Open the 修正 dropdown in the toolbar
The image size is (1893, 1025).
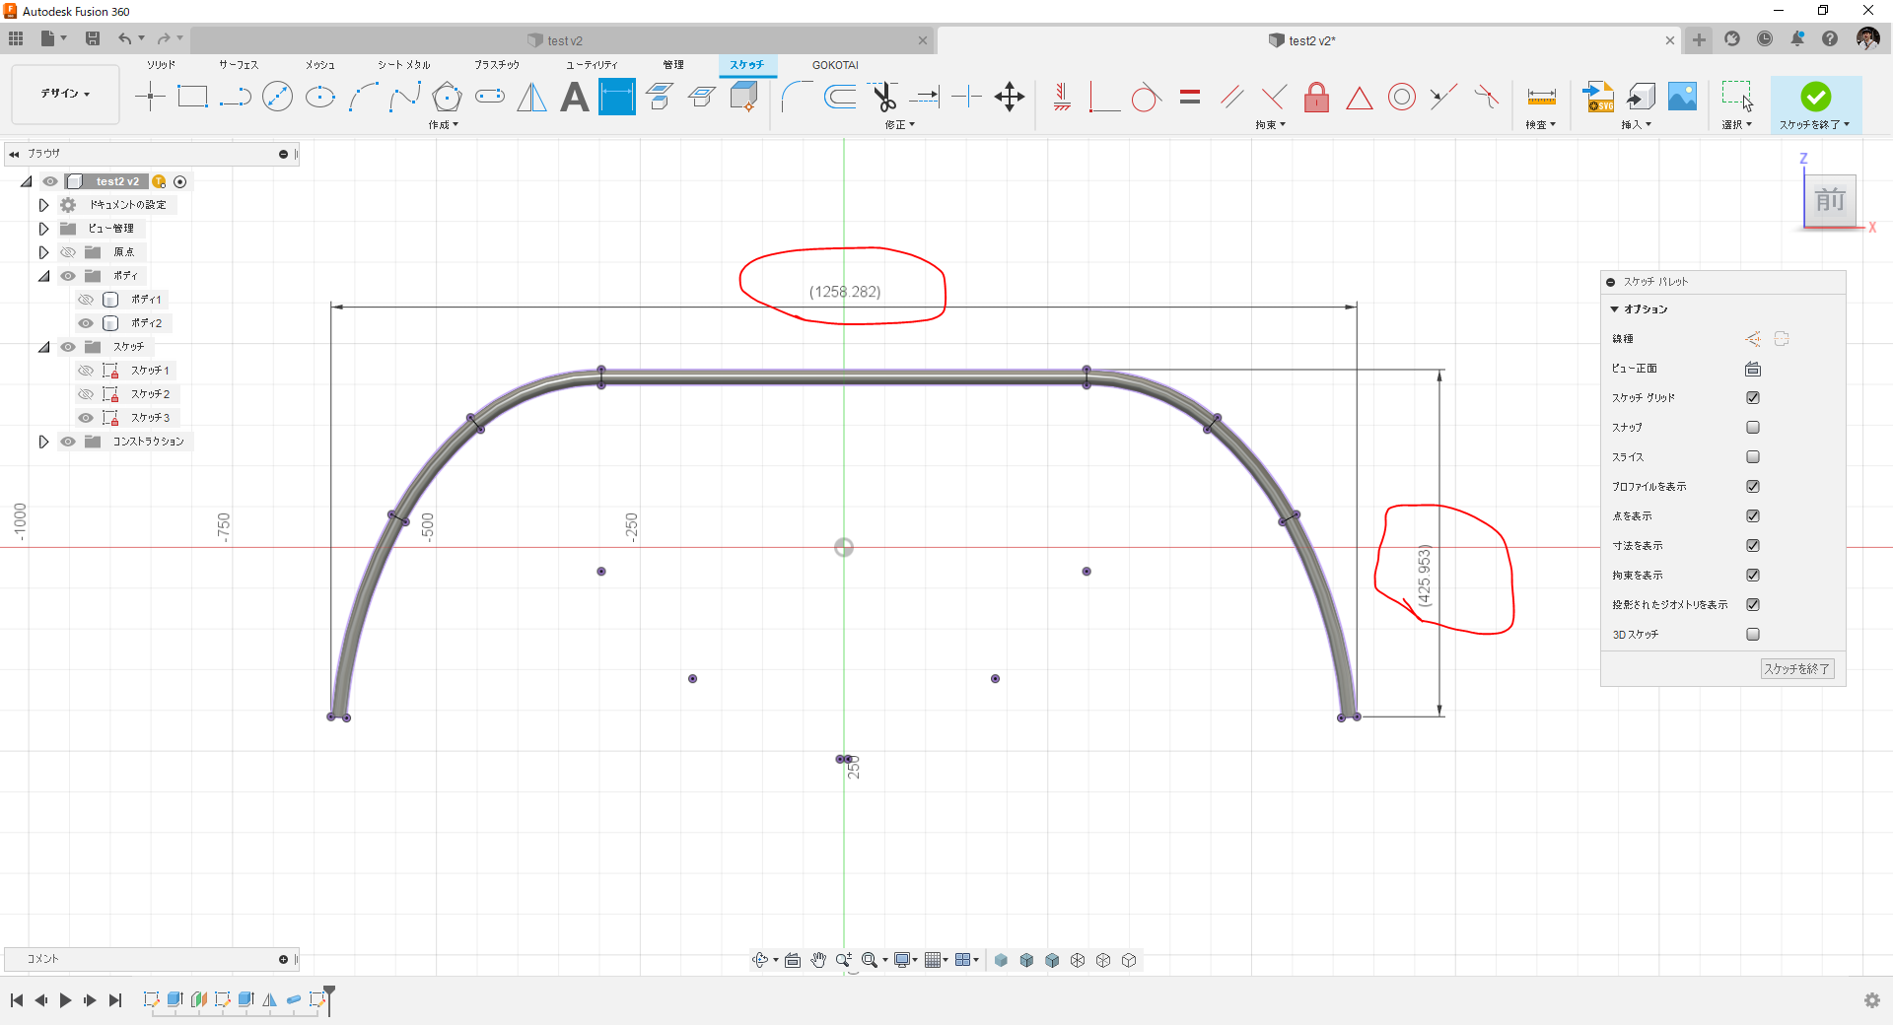click(900, 124)
